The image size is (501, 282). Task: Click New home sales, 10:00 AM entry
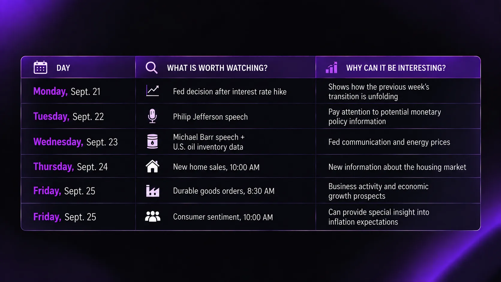(x=216, y=167)
